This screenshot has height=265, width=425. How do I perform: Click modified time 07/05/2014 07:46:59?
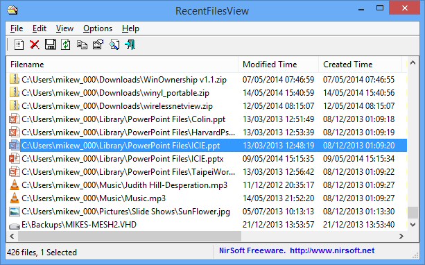point(278,80)
